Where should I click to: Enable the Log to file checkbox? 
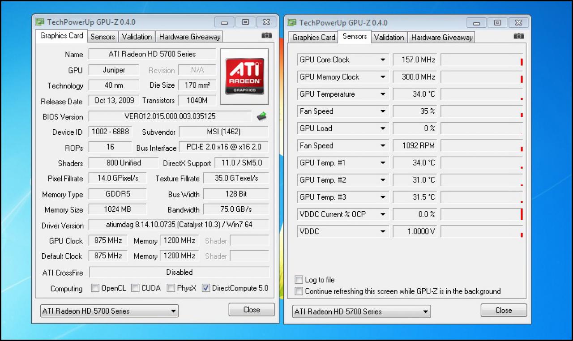[x=299, y=280]
